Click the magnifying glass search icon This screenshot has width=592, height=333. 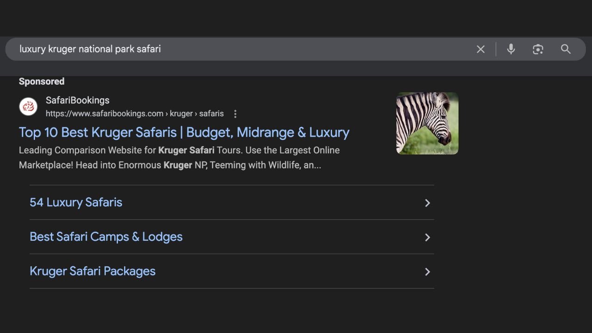[x=566, y=49]
